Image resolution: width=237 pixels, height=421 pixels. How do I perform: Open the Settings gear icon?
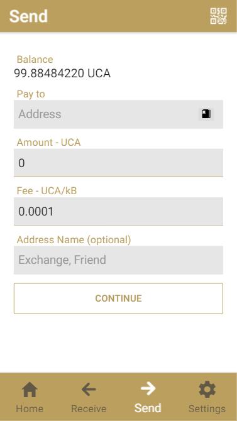tap(207, 390)
